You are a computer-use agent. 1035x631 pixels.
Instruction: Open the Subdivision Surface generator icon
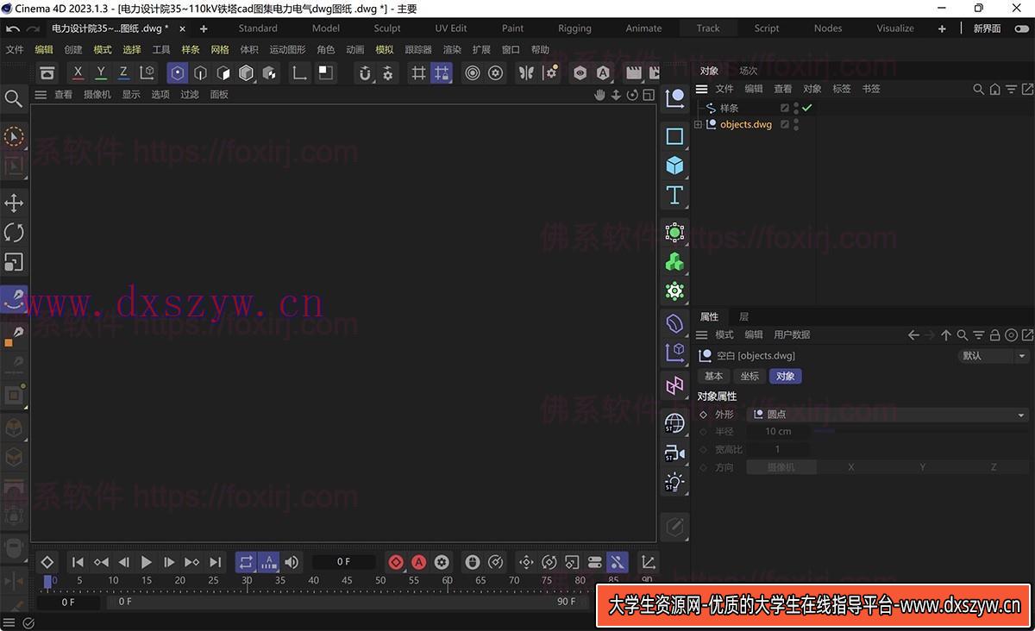click(674, 233)
